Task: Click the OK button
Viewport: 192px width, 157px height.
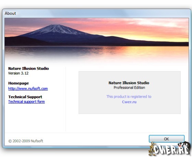Action: click(x=167, y=139)
